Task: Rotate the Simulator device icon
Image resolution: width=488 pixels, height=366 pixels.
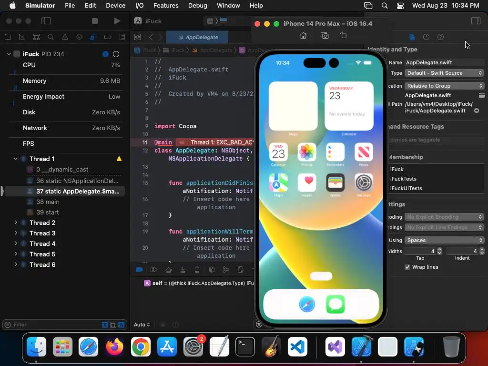Action: (343, 35)
